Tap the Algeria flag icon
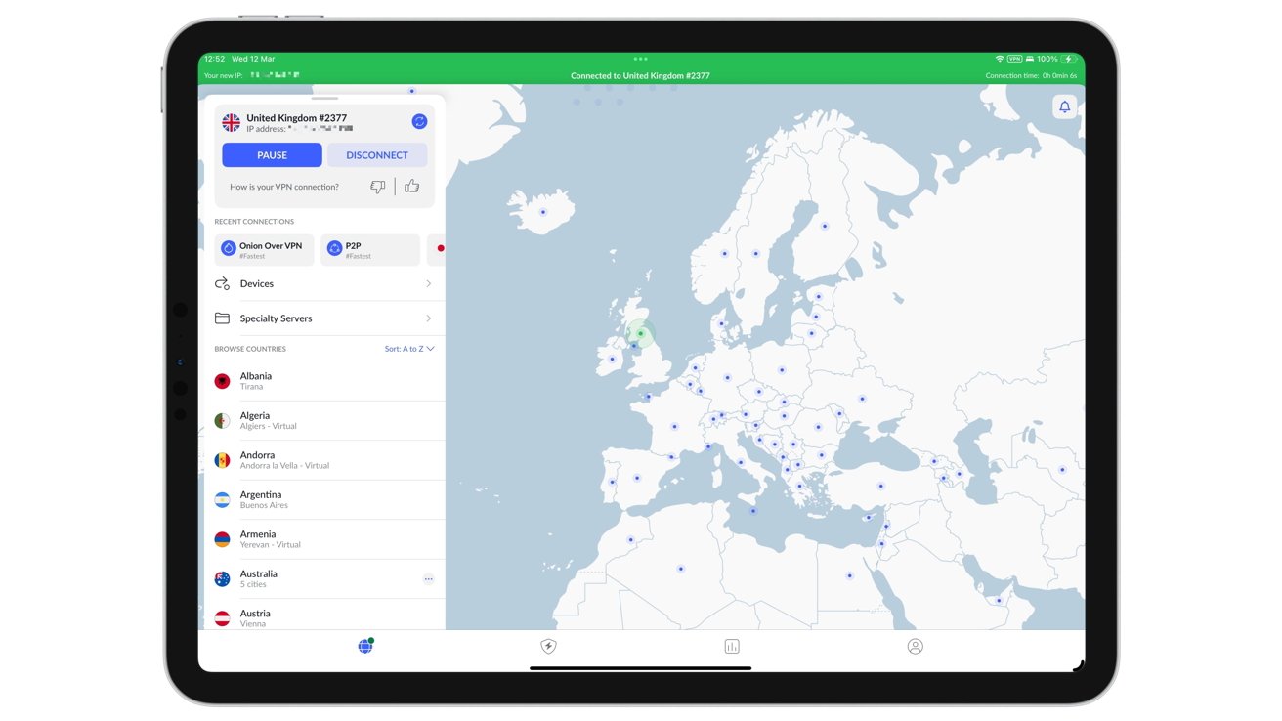 click(x=222, y=421)
